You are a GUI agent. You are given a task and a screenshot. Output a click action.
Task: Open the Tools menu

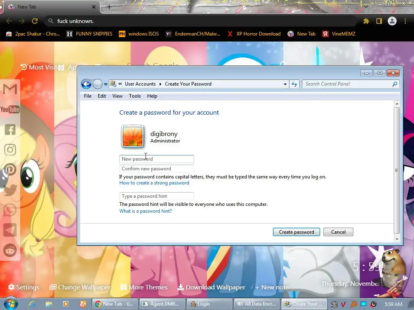click(x=135, y=96)
